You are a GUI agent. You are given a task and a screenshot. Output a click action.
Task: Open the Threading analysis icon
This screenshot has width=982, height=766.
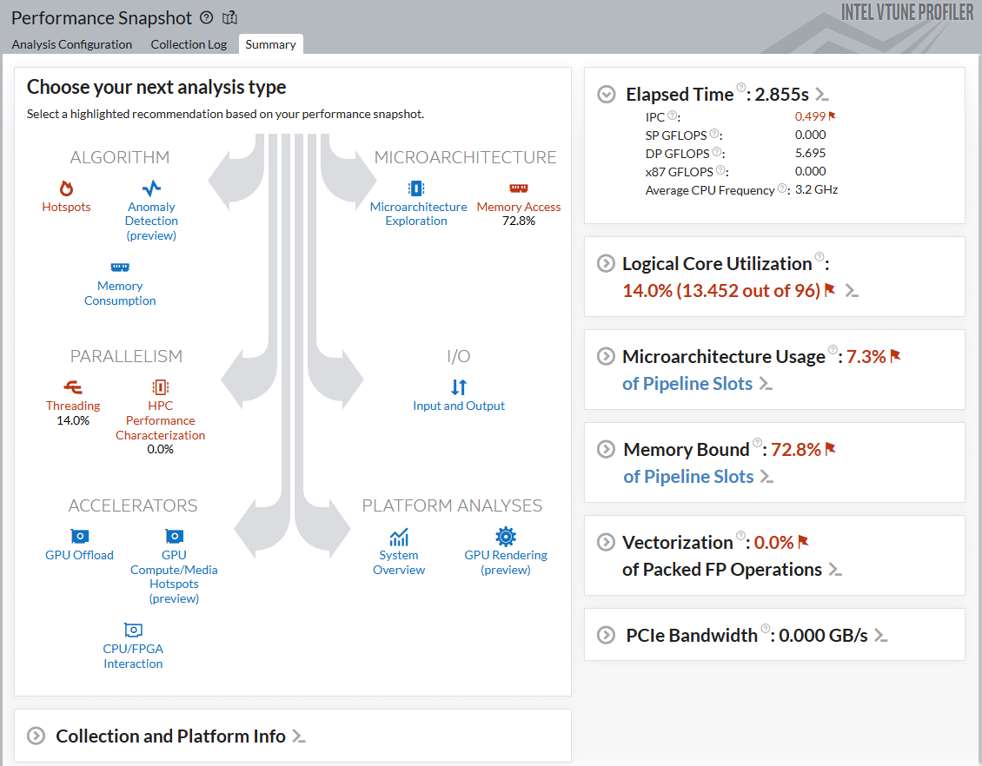tap(73, 387)
